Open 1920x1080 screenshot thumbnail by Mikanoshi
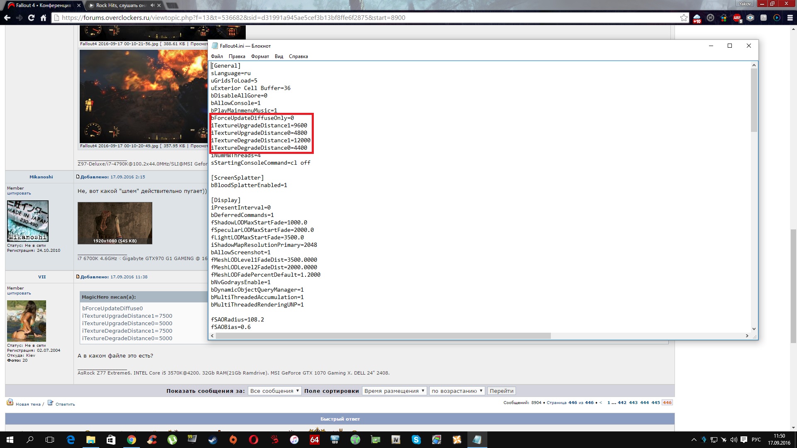The height and width of the screenshot is (448, 797). click(x=115, y=223)
